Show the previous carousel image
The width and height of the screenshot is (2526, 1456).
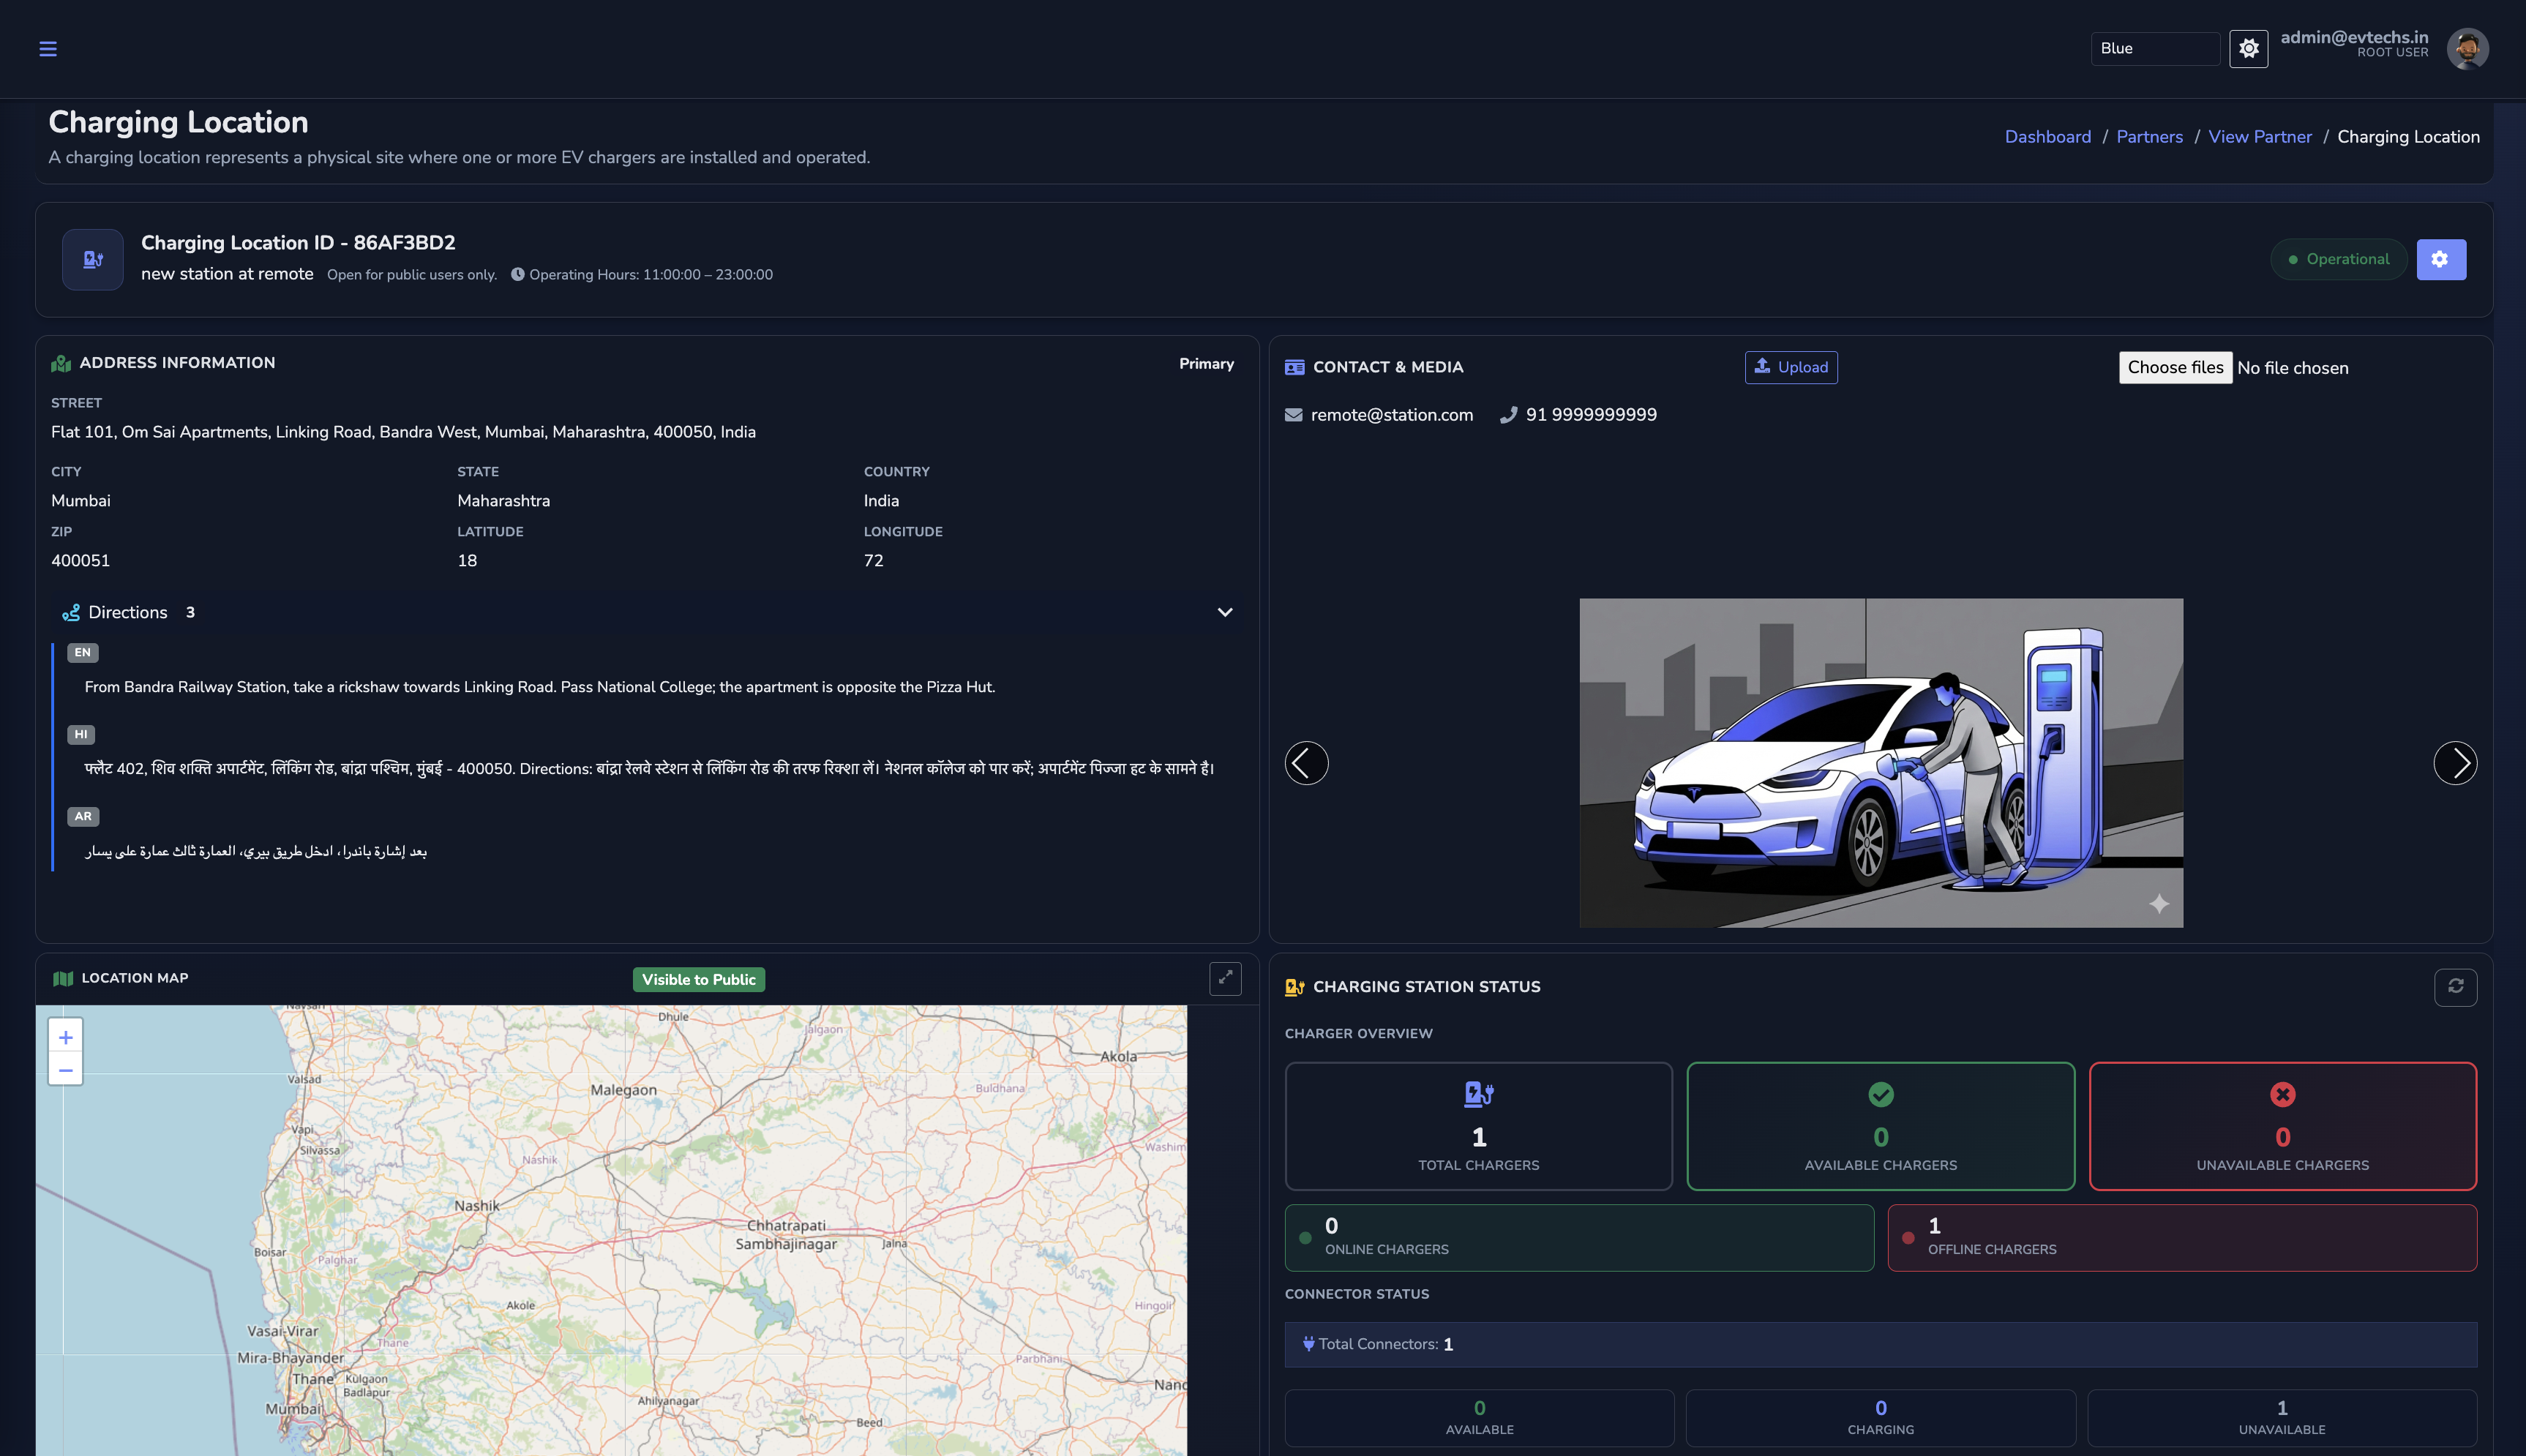1306,763
